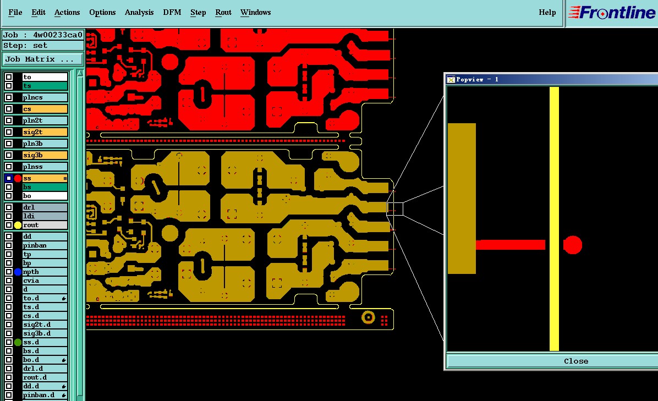The height and width of the screenshot is (401, 658).
Task: Click the Job Matrix ... button
Action: [43, 59]
